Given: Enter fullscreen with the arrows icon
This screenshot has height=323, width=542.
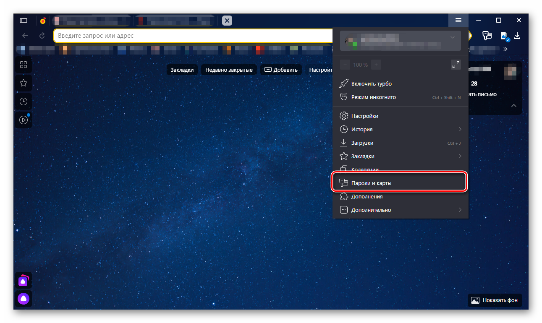Looking at the screenshot, I should coord(456,65).
